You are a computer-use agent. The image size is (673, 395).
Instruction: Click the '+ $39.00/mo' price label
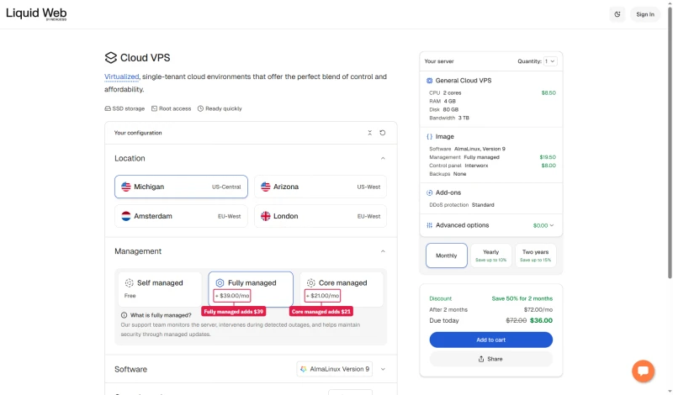(x=232, y=296)
